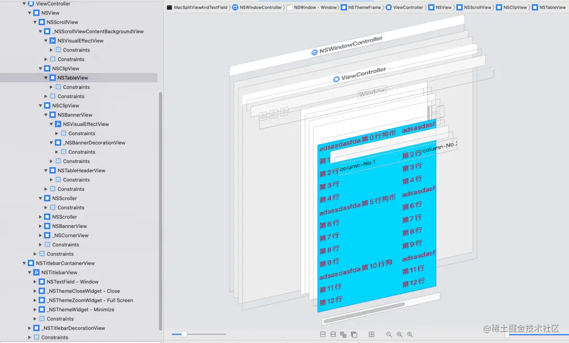This screenshot has height=343, width=569.
Task: Select NSScrollView breadcrumb in the jump bar
Action: [477, 8]
